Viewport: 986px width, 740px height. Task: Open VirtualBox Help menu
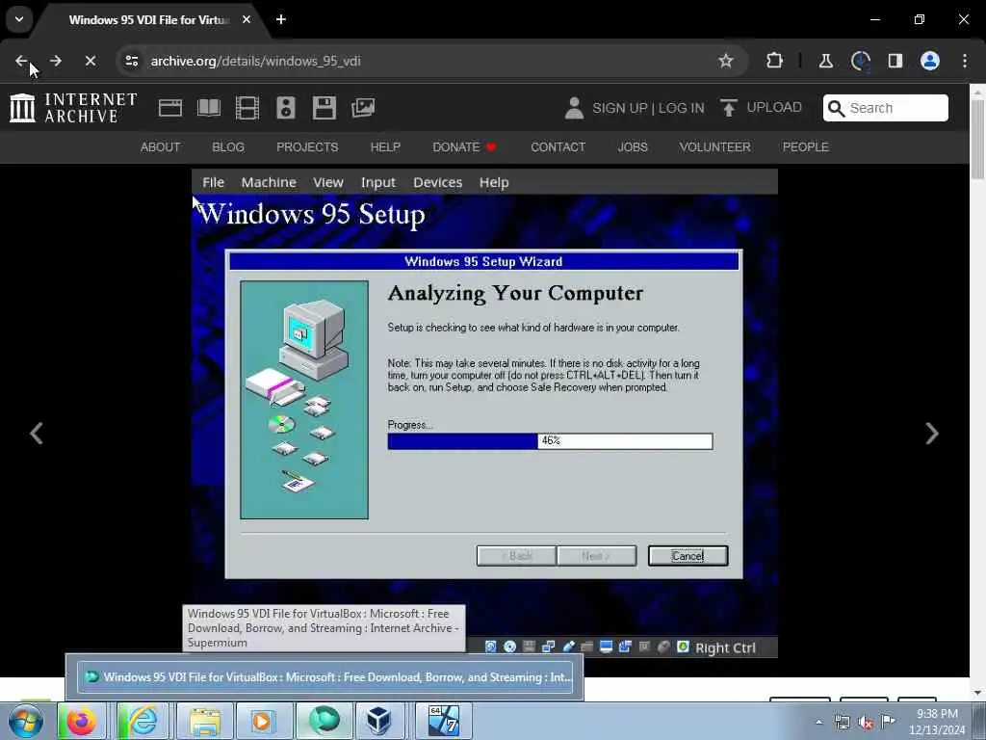494,182
